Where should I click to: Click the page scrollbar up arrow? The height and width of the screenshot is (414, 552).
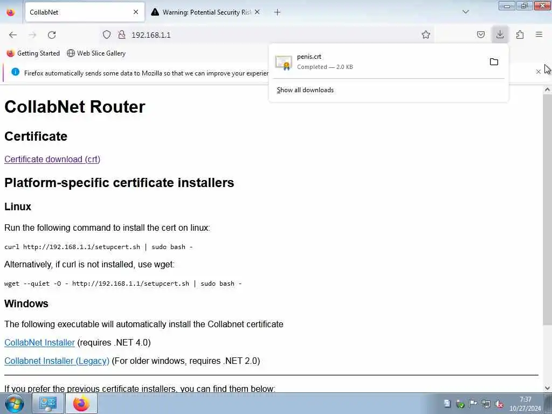[x=547, y=90]
